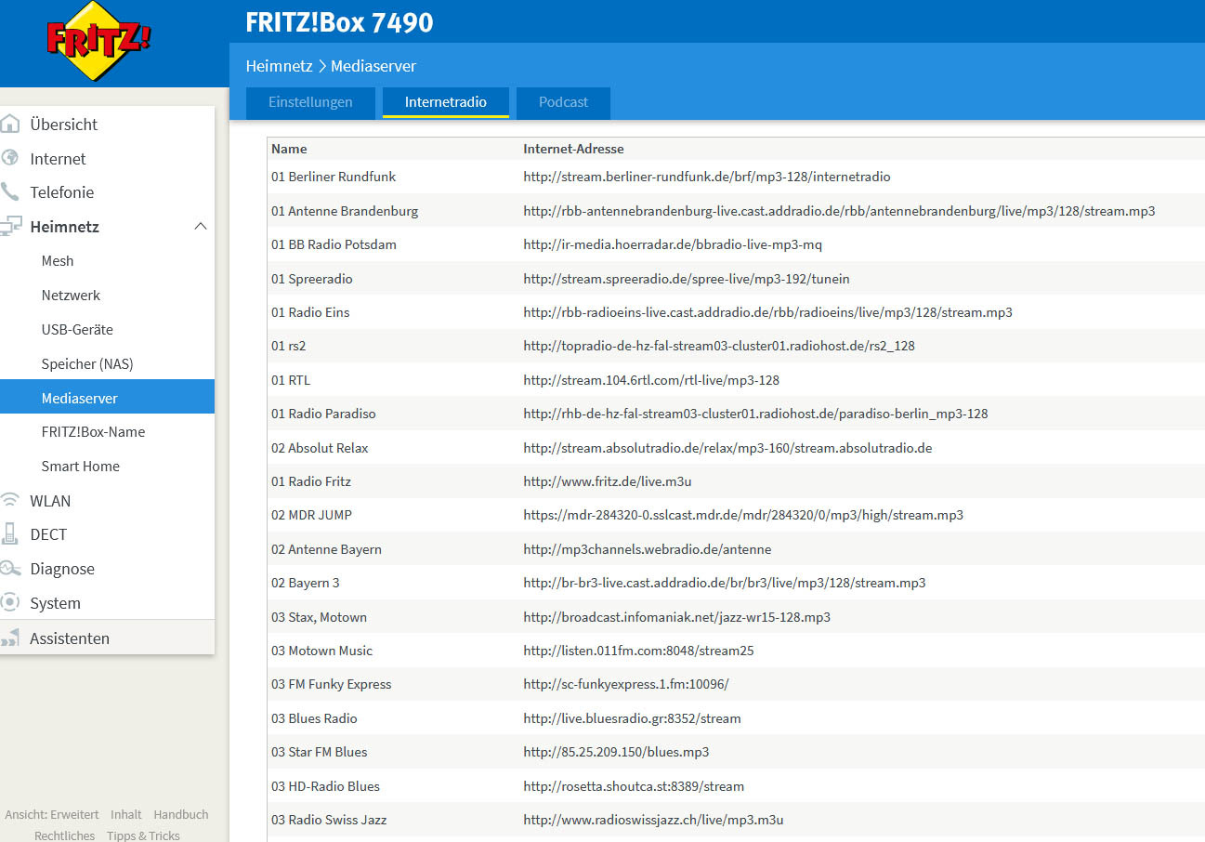Click the FRITZ! logo
1205x842 pixels.
(98, 42)
